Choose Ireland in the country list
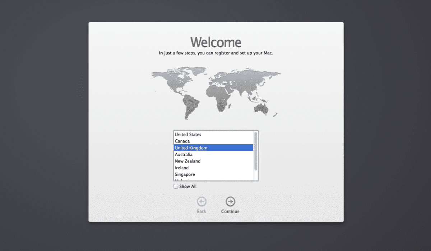 [213, 168]
